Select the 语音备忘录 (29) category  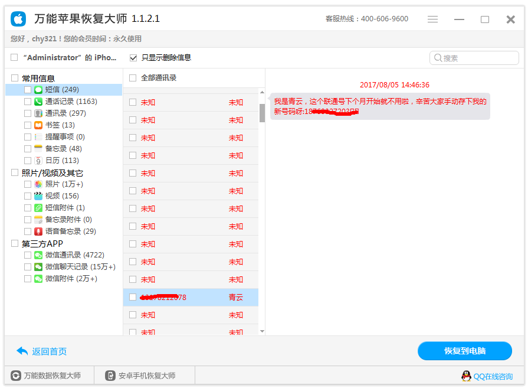(71, 232)
